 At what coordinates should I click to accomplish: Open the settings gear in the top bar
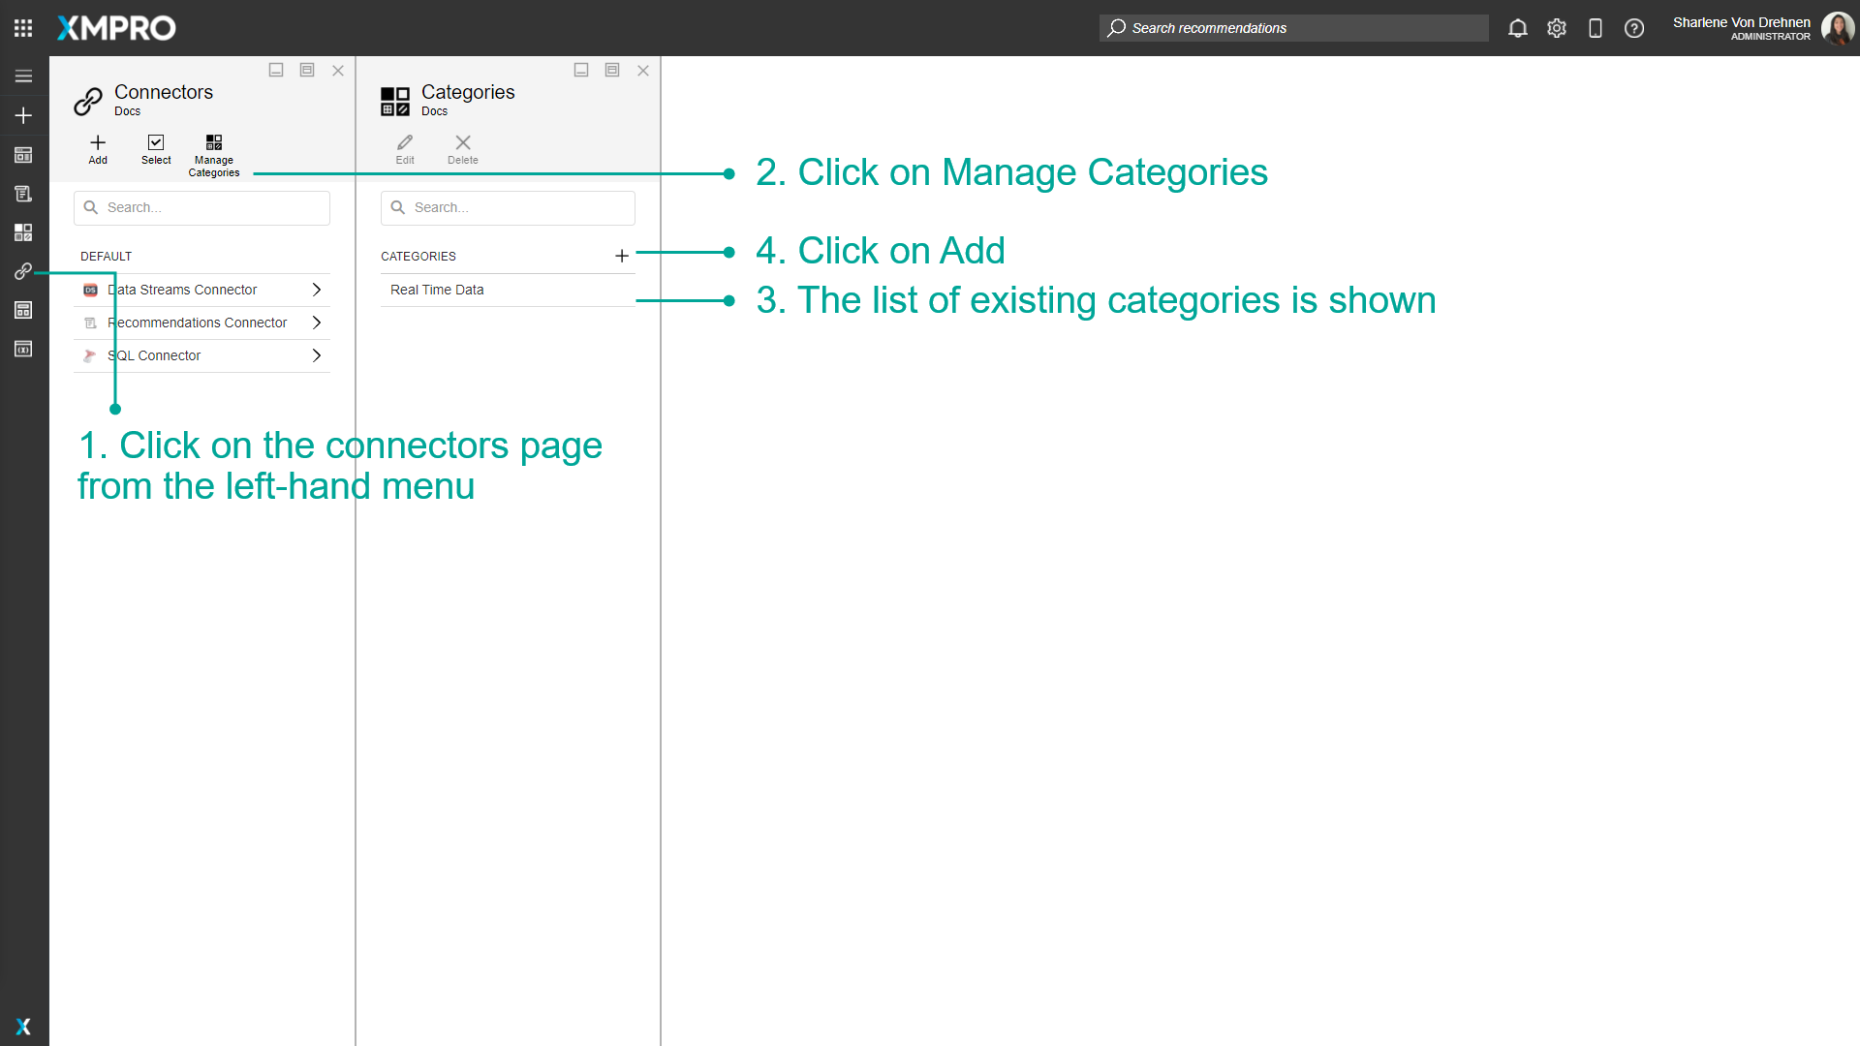tap(1557, 28)
